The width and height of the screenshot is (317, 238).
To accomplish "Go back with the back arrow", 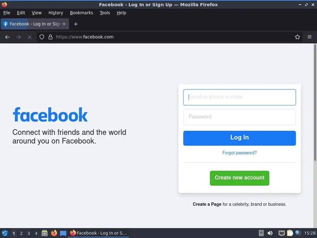I will click(x=7, y=37).
